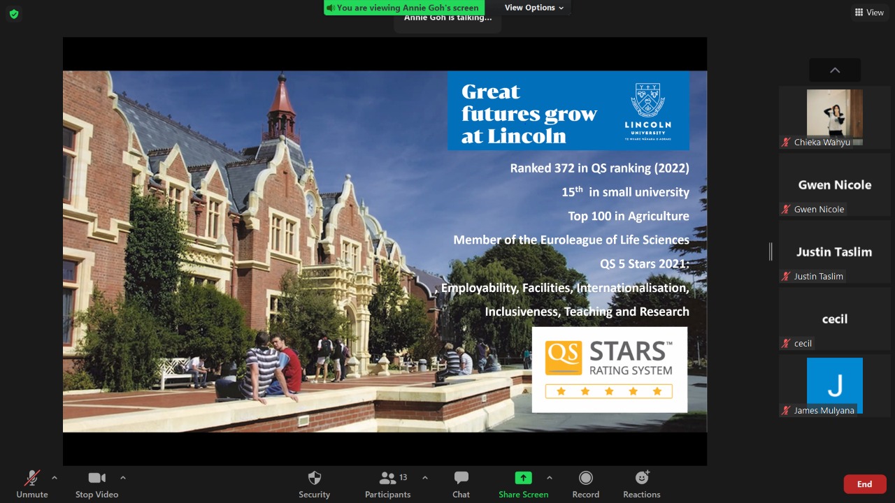
Task: Expand Participants options arrow
Action: [x=425, y=478]
